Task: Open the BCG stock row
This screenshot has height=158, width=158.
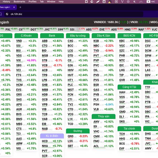Action: pyautogui.click(x=129, y=144)
